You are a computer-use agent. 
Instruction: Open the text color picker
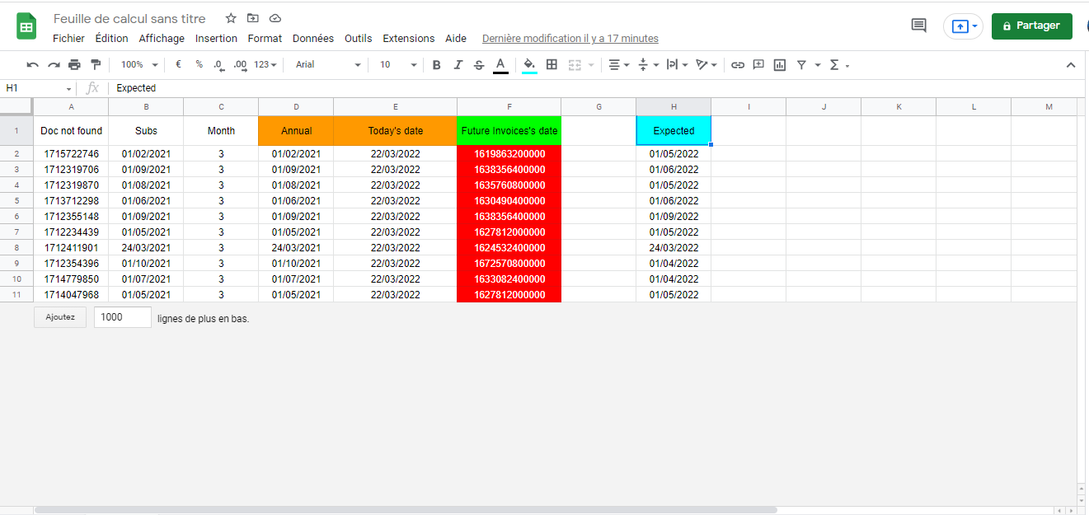pyautogui.click(x=500, y=65)
